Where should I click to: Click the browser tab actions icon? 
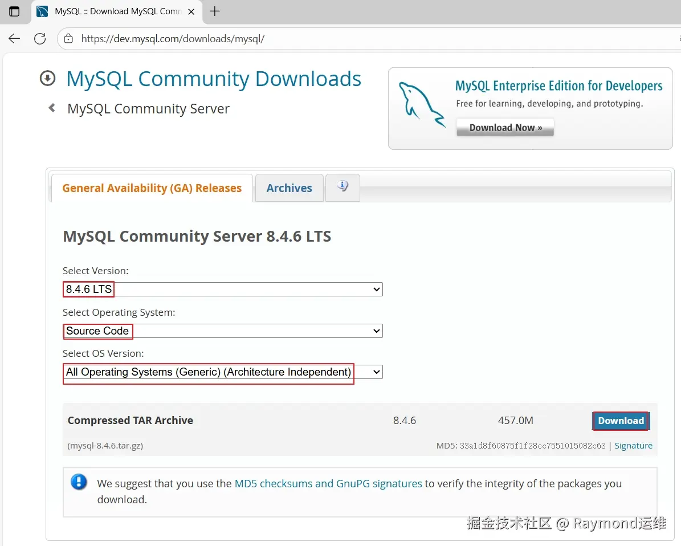[14, 11]
